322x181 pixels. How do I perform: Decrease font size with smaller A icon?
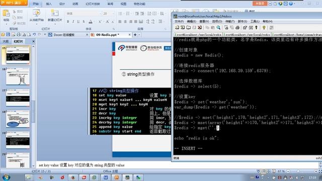113,22
